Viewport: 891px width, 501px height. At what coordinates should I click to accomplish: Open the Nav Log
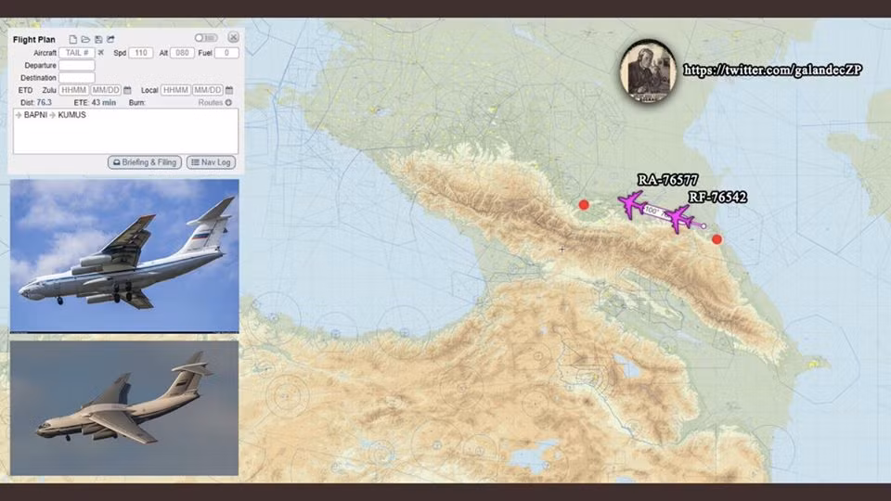pos(211,162)
